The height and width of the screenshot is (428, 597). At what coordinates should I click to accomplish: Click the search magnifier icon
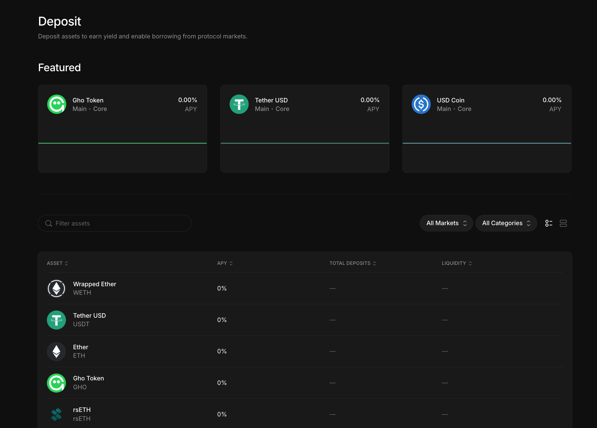pyautogui.click(x=49, y=224)
